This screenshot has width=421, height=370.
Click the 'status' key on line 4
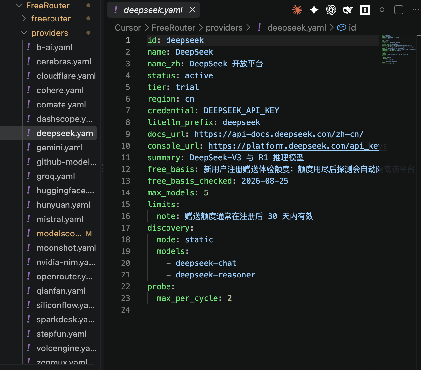(161, 76)
